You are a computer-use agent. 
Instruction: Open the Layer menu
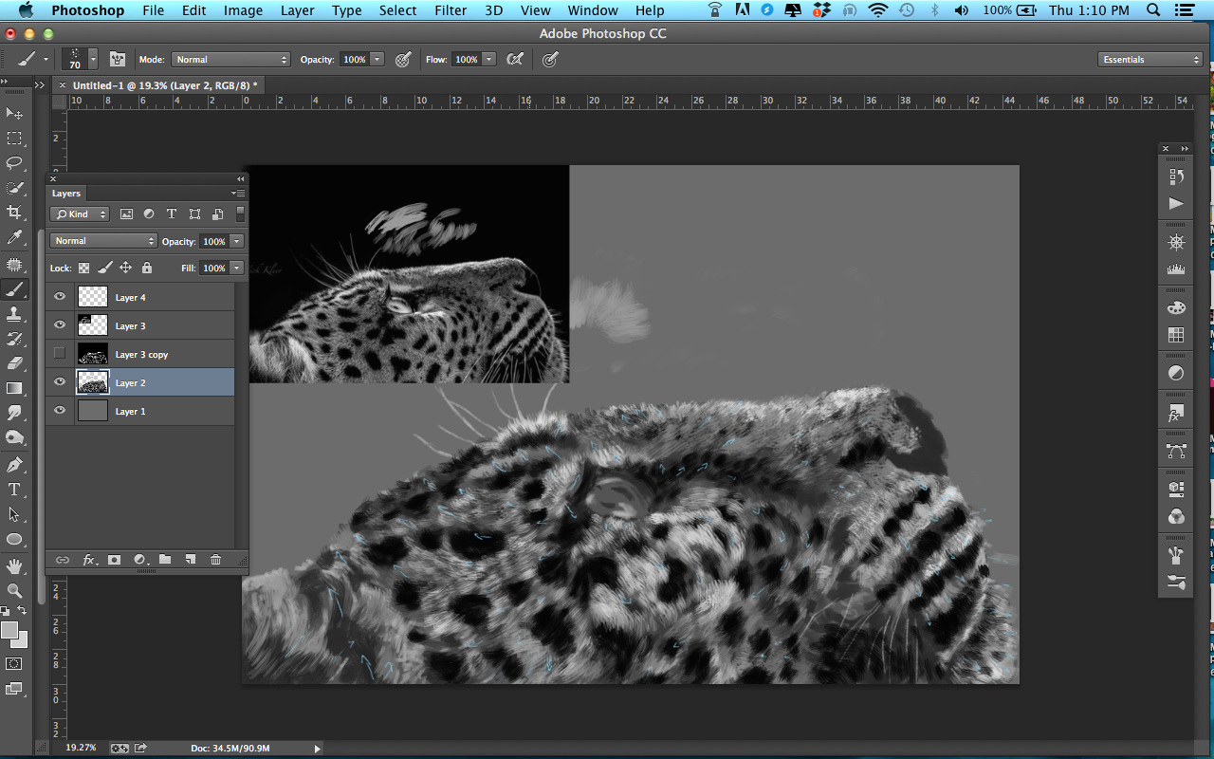click(x=297, y=10)
